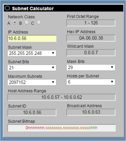This screenshot has height=141, width=126.
Task: Click the Subnet ID field
Action: (x=32, y=113)
